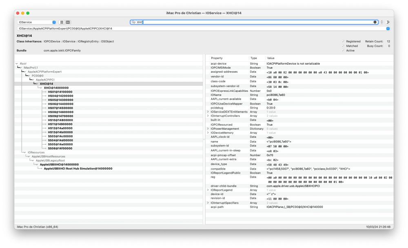Select HS12@14a00000 in the tree
Screen dimensions: 408x248
60,128
